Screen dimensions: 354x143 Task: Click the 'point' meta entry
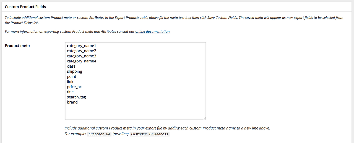[x=72, y=76]
